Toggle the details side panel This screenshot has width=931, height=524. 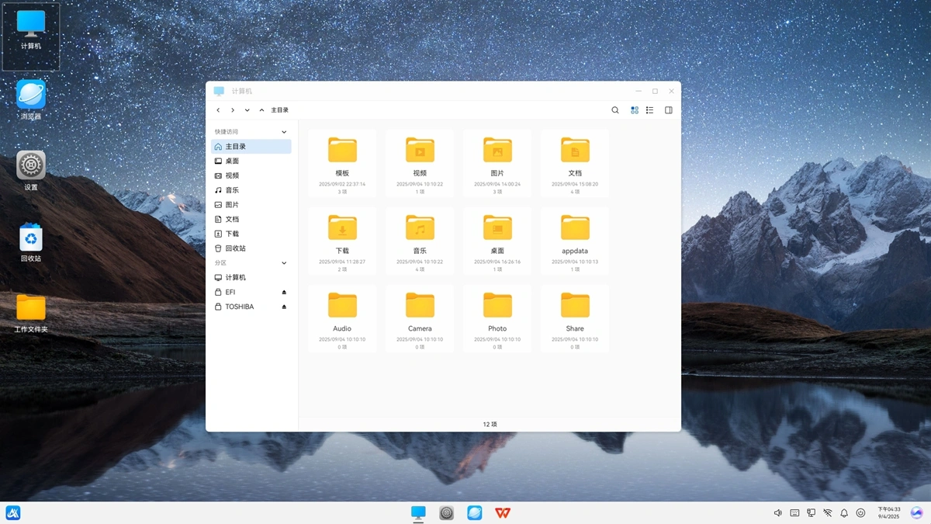click(x=669, y=110)
